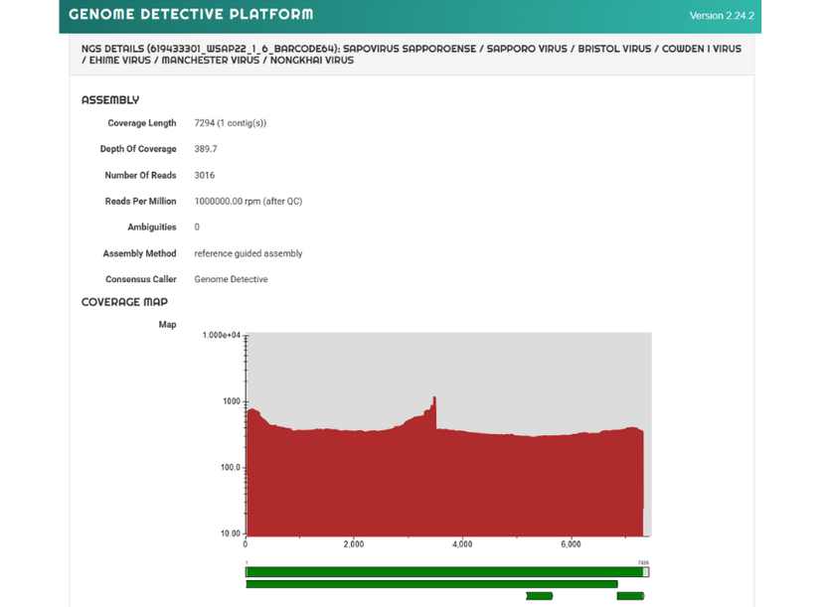Screen dimensions: 823x607
Task: Click the NGS Details Sapovirus title bar
Action: [411, 55]
